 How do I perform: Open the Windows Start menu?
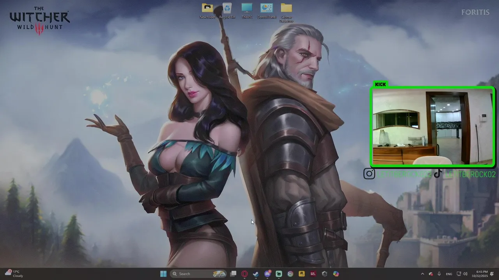[x=163, y=274]
